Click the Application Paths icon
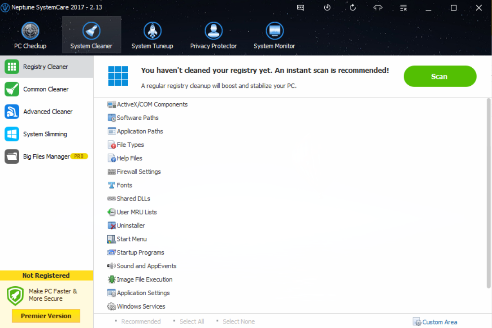Screen dimensions: 492x328 click(111, 131)
